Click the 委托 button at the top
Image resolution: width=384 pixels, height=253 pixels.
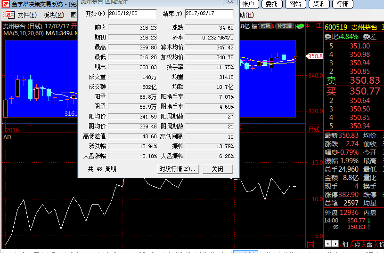coord(271,4)
